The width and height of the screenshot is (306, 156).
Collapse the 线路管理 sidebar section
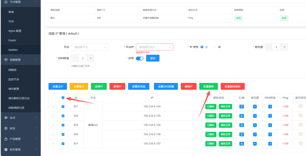(36, 59)
